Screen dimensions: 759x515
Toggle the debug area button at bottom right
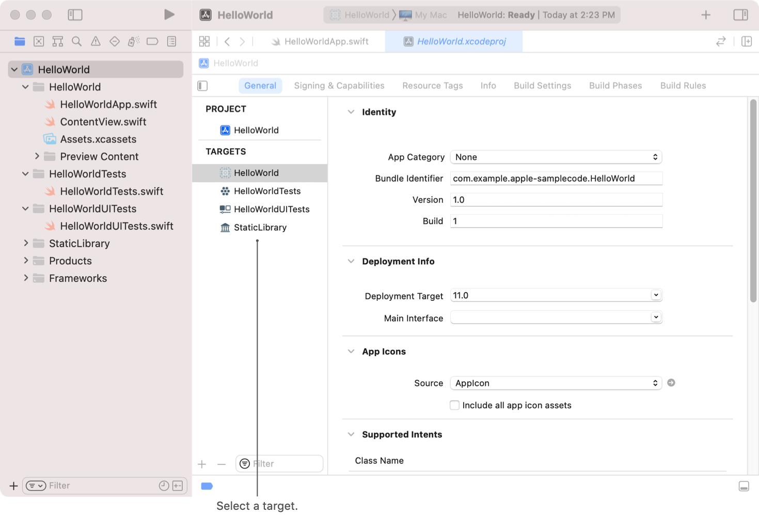pos(744,486)
